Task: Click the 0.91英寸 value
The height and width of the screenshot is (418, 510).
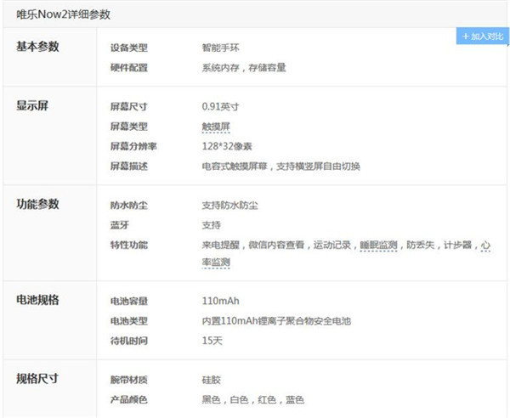Action: pyautogui.click(x=220, y=106)
